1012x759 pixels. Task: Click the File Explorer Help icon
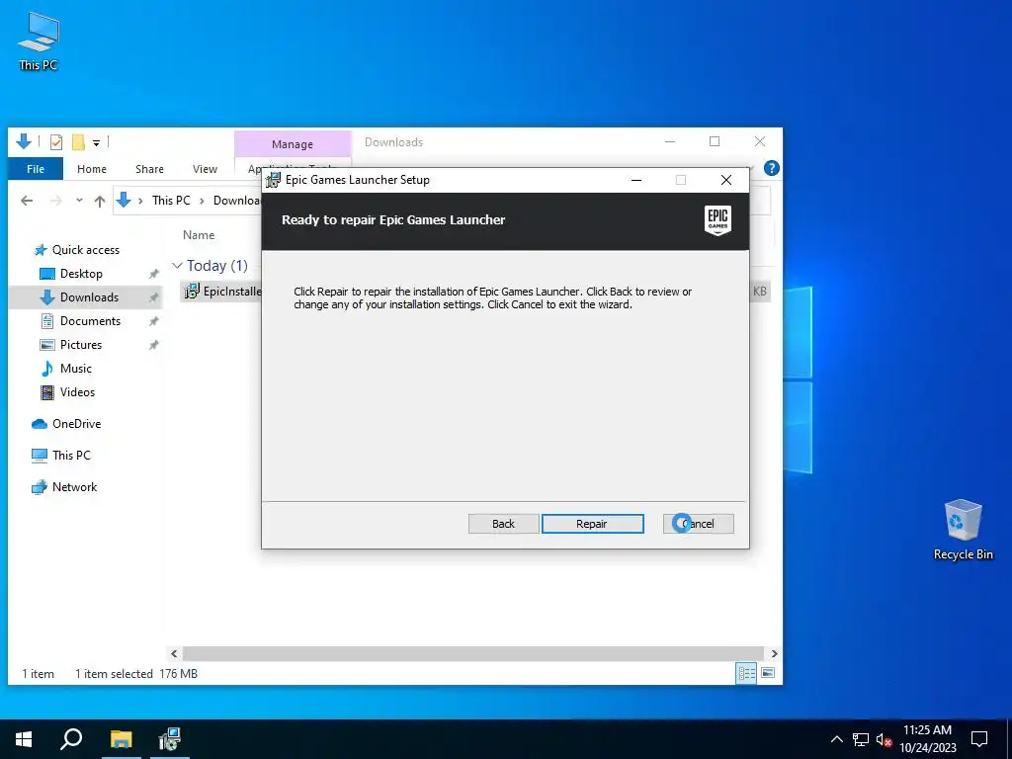771,168
